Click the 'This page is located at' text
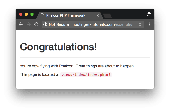170x111 pixels. pos(39,74)
